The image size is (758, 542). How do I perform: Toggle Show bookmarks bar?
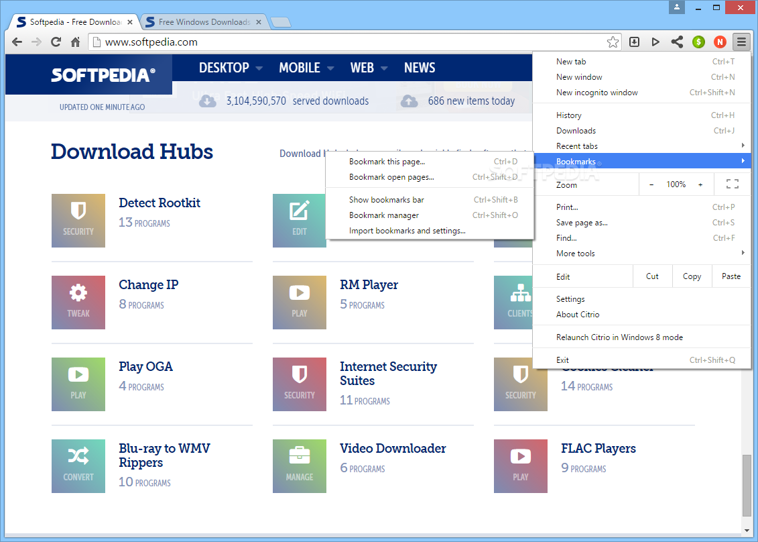pyautogui.click(x=430, y=200)
